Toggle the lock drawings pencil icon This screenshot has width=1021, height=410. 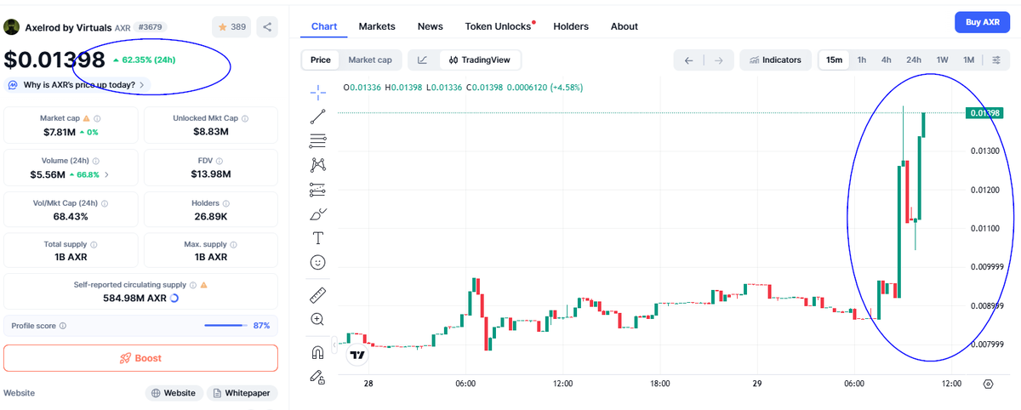(x=317, y=376)
